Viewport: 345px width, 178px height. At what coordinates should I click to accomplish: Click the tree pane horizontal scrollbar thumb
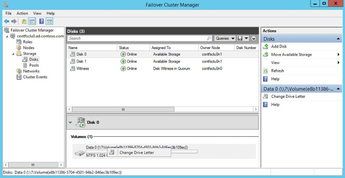[32, 165]
